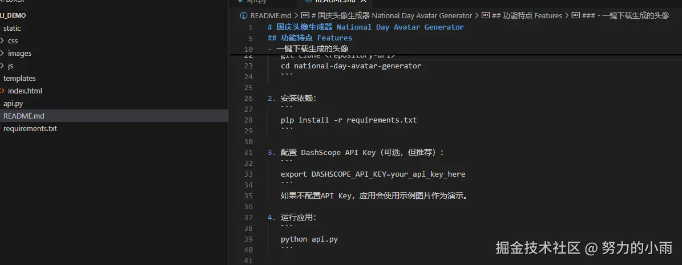Open the README.md breadcrumb dropdown
The width and height of the screenshot is (682, 265).
271,15
